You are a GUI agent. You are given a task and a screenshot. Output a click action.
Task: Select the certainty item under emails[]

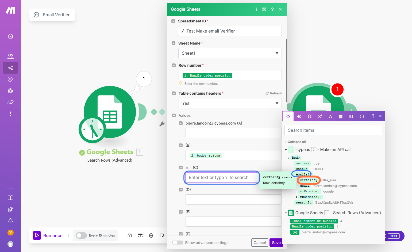pyautogui.click(x=309, y=180)
